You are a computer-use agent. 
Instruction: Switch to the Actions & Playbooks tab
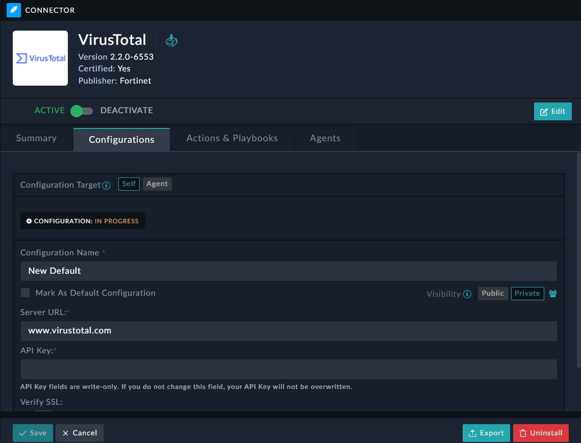232,138
